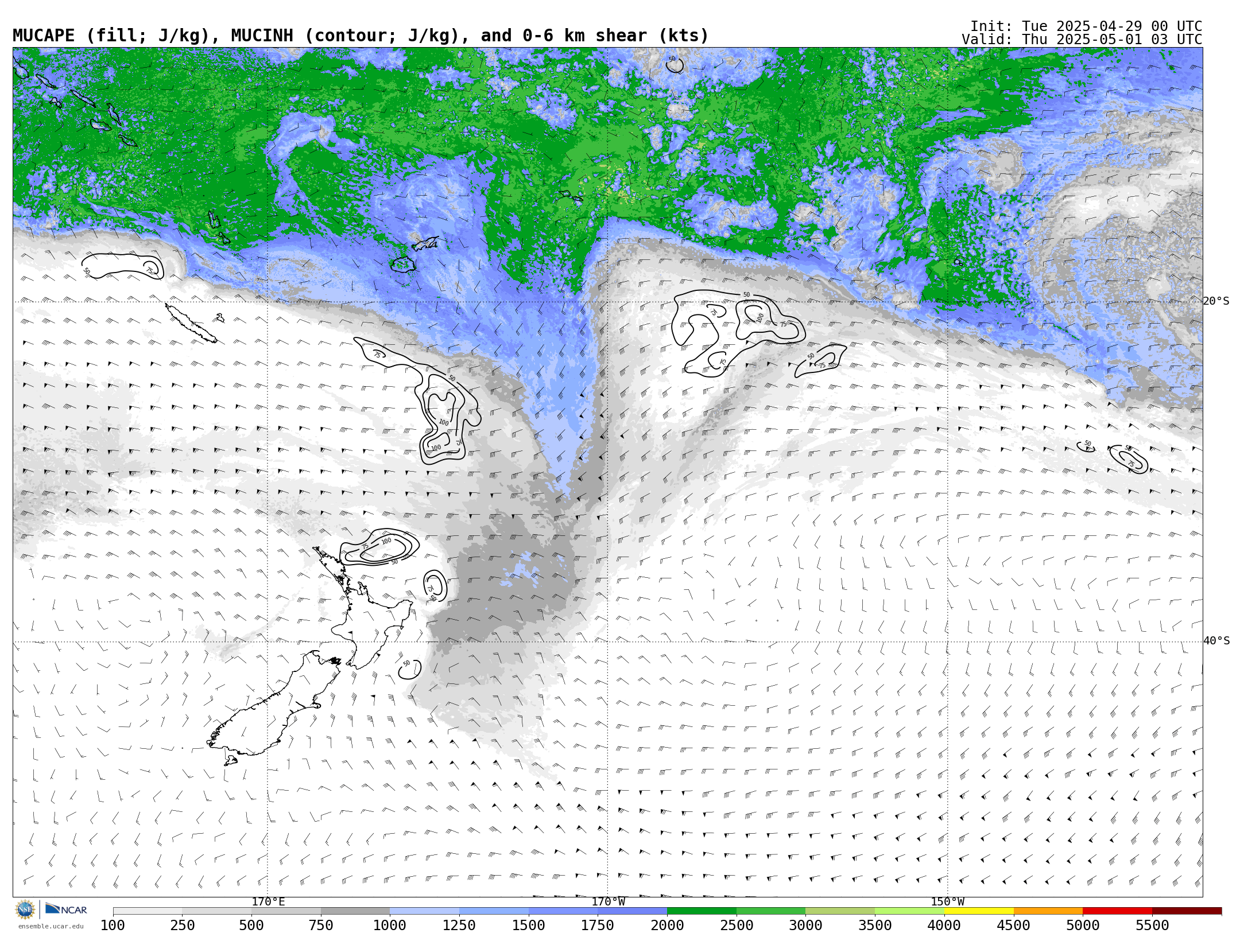Pick the dark red swatch above 5500
The height and width of the screenshot is (933, 1240).
1187,911
